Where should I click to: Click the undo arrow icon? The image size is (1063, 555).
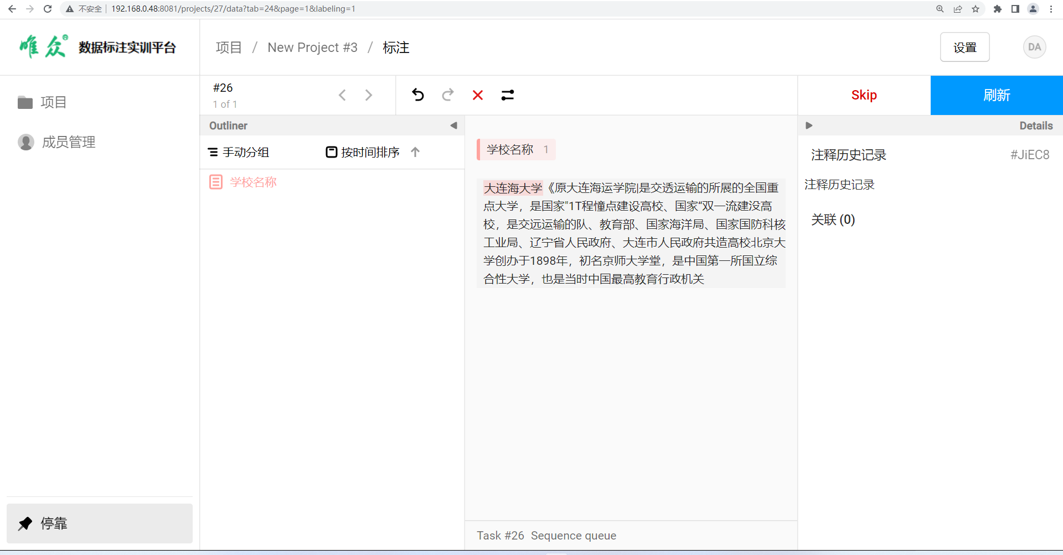coord(418,95)
